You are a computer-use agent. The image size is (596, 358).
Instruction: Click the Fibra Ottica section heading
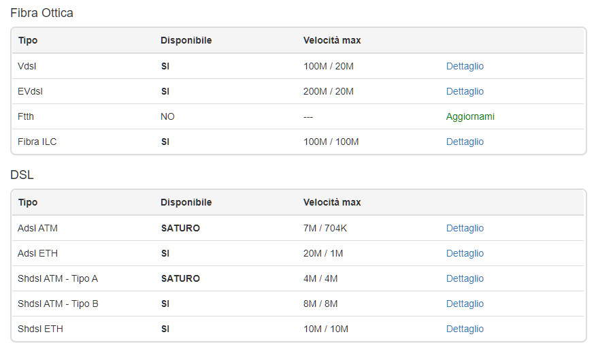[x=42, y=13]
